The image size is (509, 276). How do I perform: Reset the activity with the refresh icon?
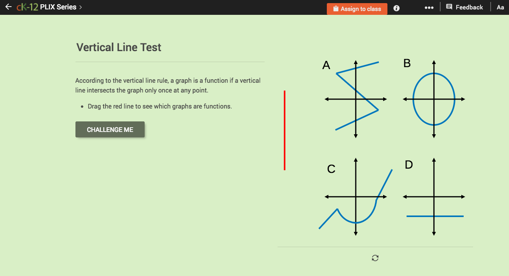point(375,258)
